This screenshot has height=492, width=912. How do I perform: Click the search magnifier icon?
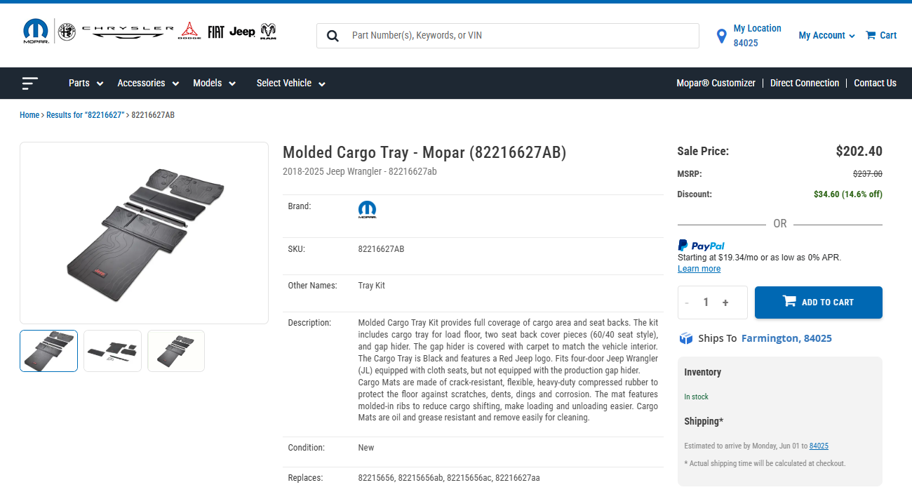tap(333, 36)
